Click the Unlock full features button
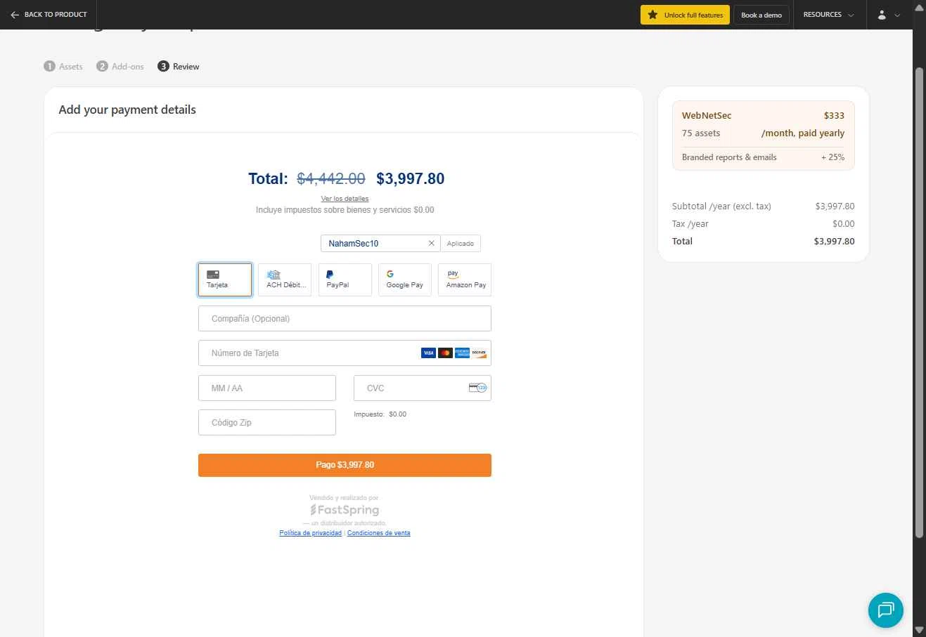 [685, 15]
